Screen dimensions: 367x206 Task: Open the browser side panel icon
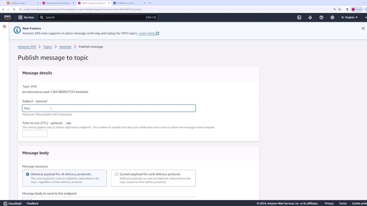(347, 9)
